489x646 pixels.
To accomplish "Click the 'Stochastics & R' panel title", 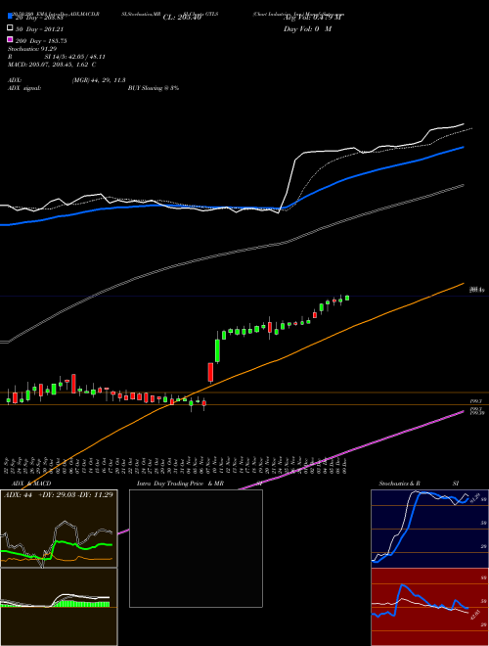I will pos(399,484).
